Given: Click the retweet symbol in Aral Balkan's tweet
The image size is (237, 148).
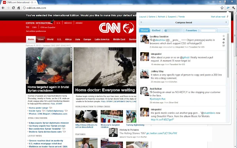Looking at the screenshot, I should (151, 92).
